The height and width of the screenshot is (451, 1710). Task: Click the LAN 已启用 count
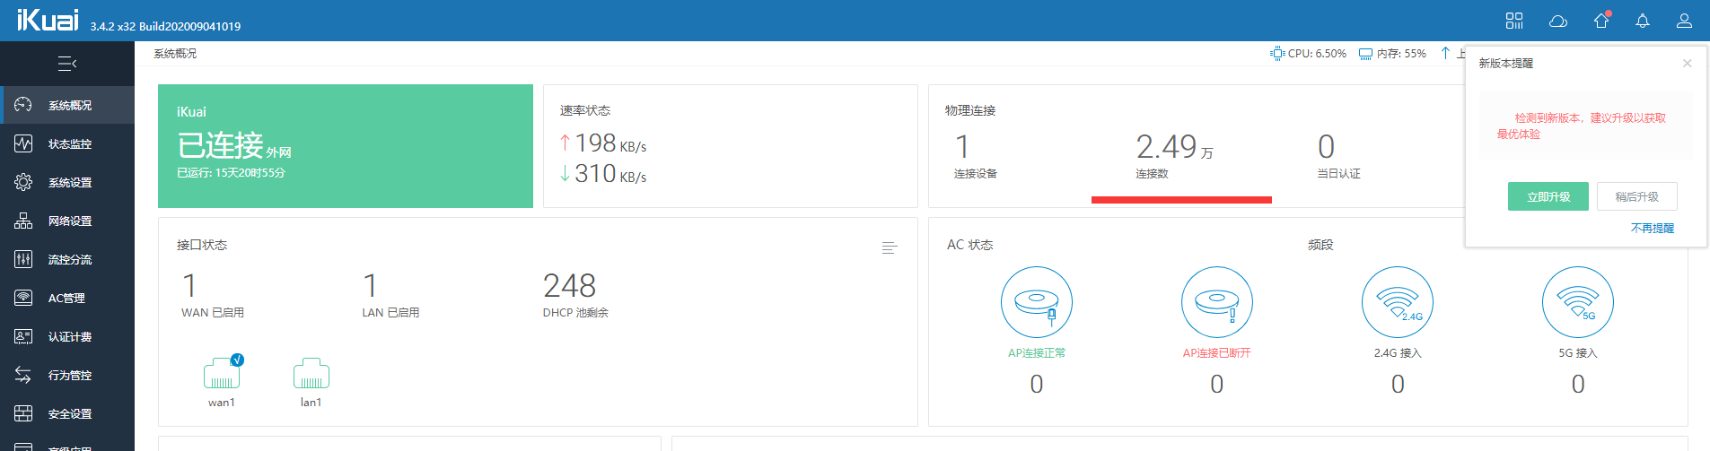pos(370,286)
